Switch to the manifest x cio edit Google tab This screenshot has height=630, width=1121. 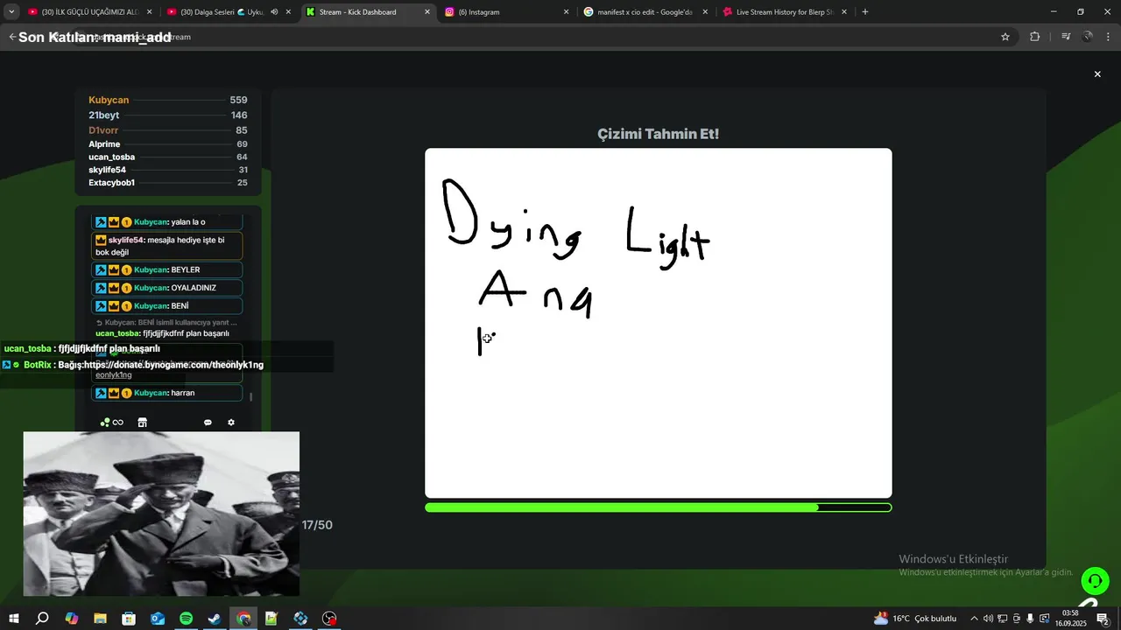click(645, 12)
